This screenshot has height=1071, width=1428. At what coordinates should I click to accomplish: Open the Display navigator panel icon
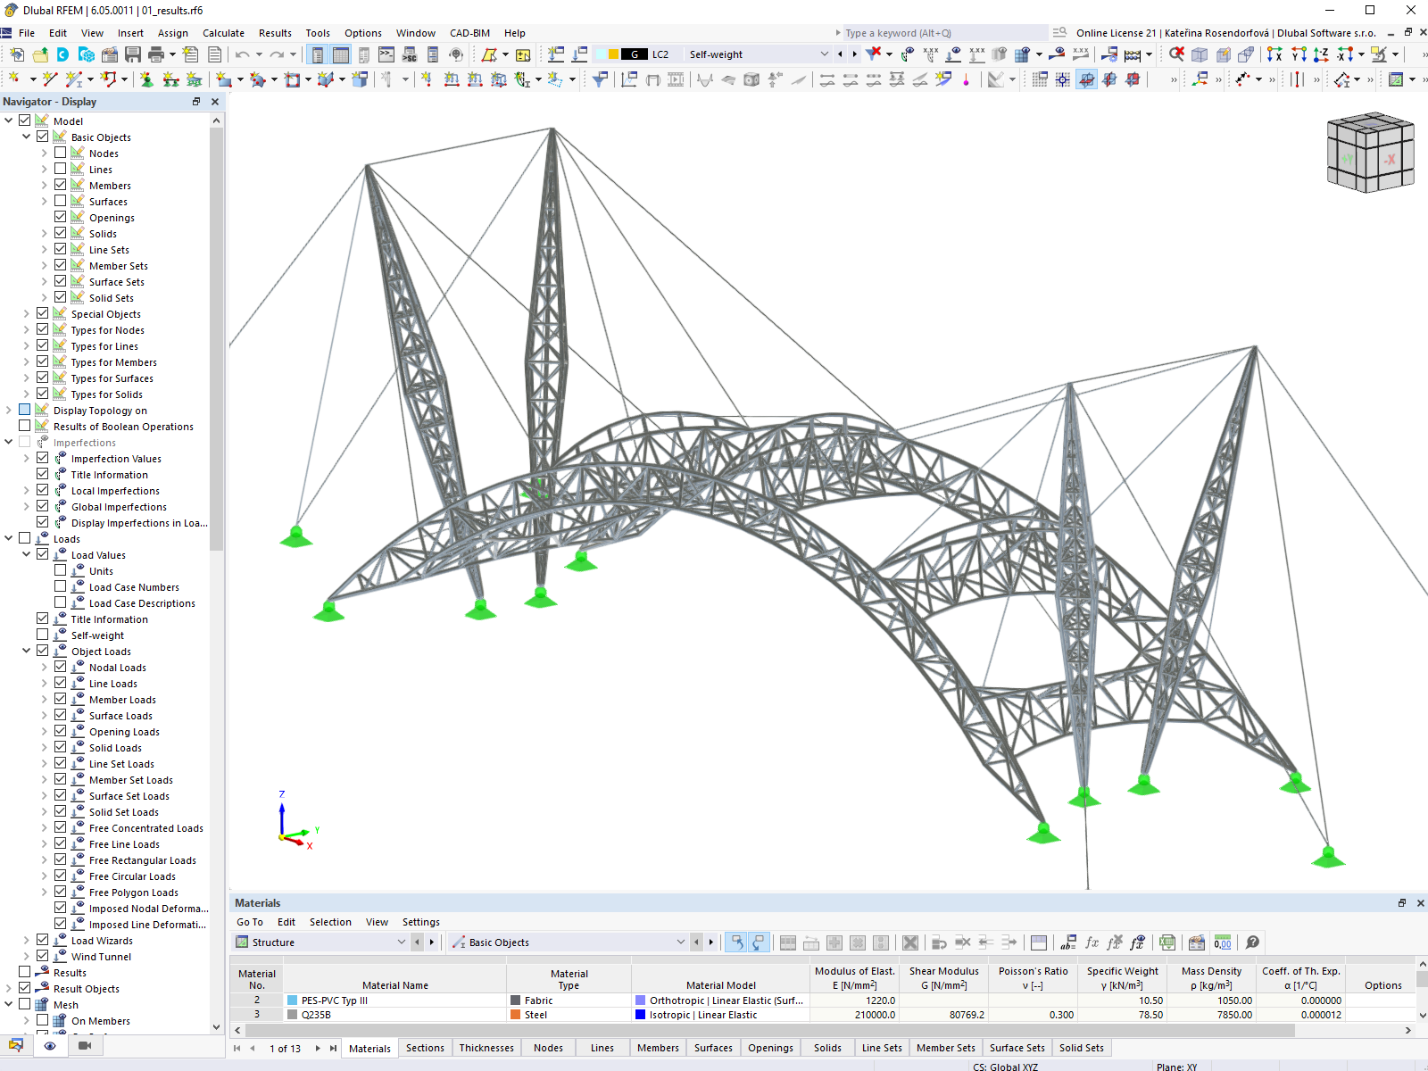pyautogui.click(x=50, y=1046)
